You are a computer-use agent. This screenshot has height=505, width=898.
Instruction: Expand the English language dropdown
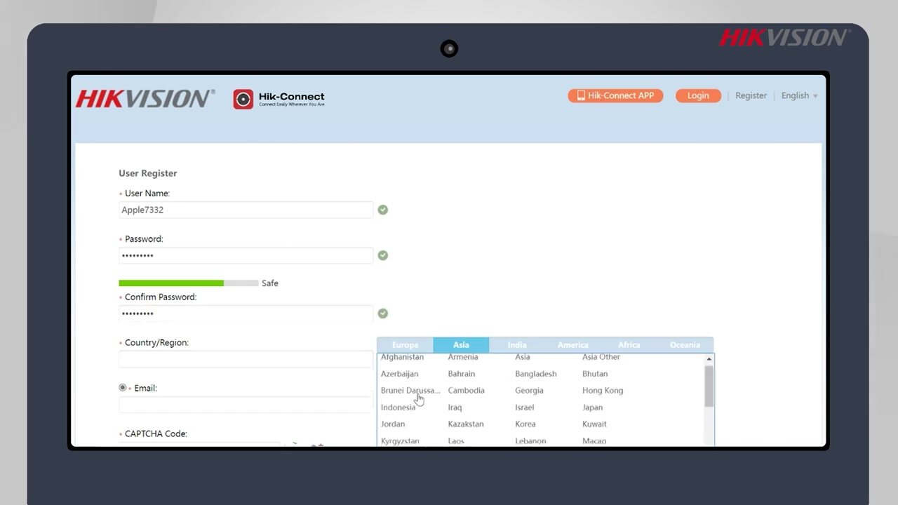(x=800, y=95)
